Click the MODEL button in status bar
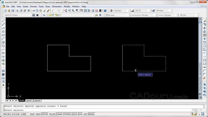208x117 pixels. [x=92, y=114]
